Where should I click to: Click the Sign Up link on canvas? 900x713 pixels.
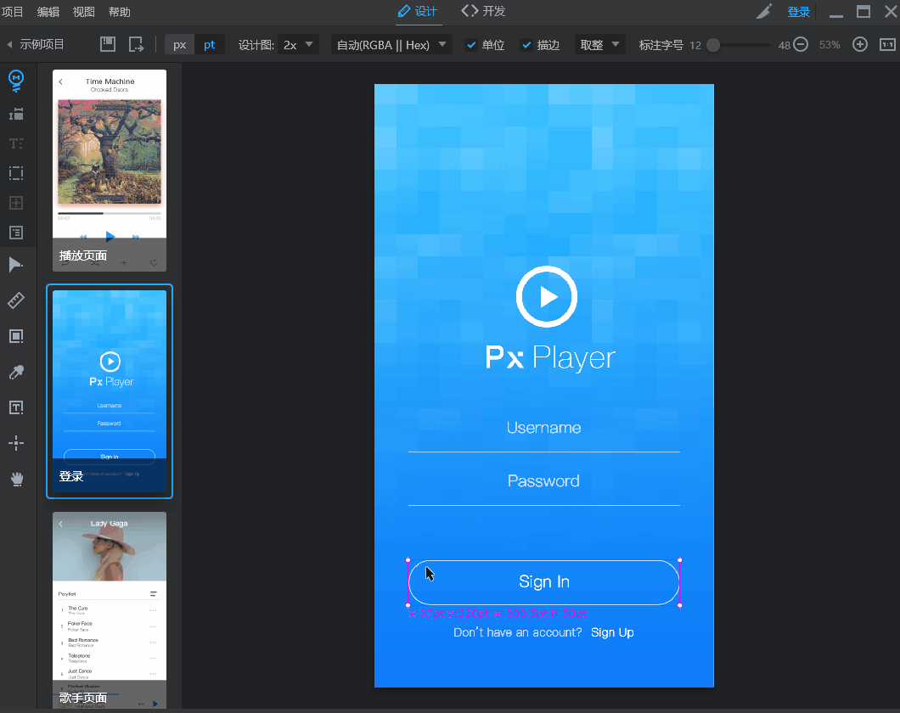(612, 632)
